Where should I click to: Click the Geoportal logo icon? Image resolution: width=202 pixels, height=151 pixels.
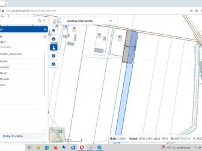[x=57, y=21]
